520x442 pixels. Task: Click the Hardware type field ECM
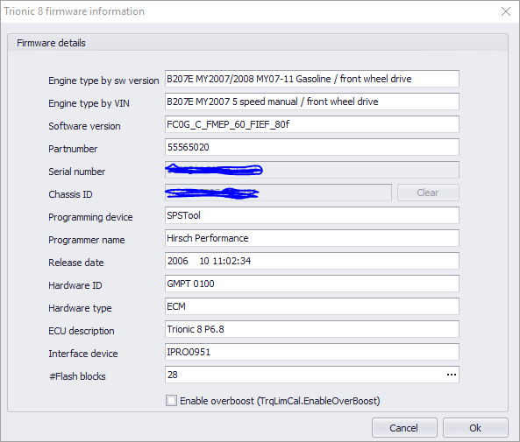coord(311,306)
